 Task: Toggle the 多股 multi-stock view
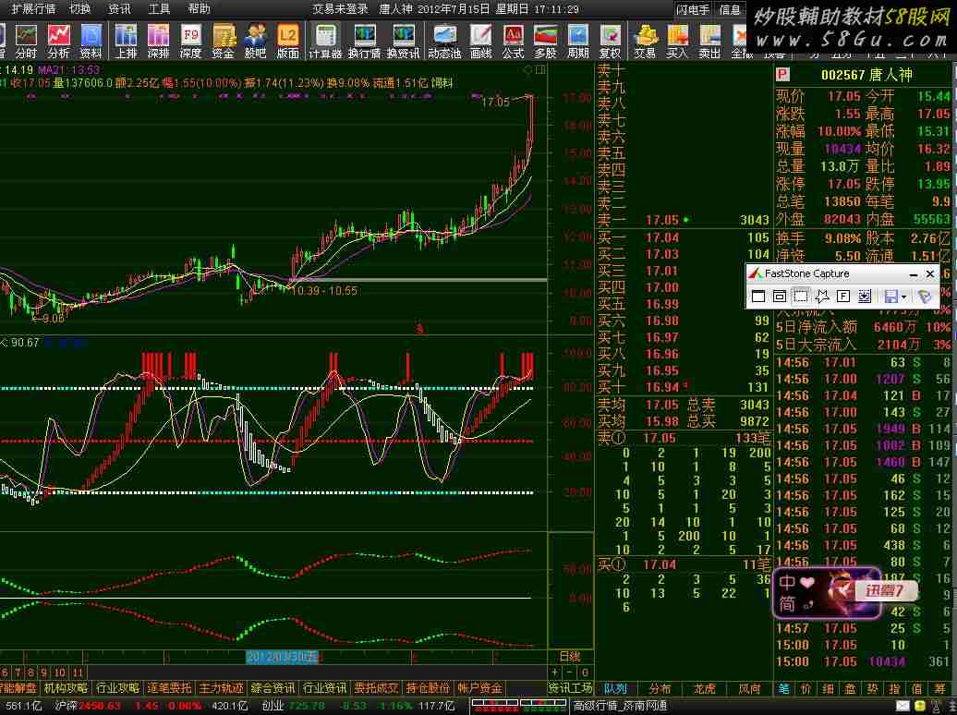545,41
